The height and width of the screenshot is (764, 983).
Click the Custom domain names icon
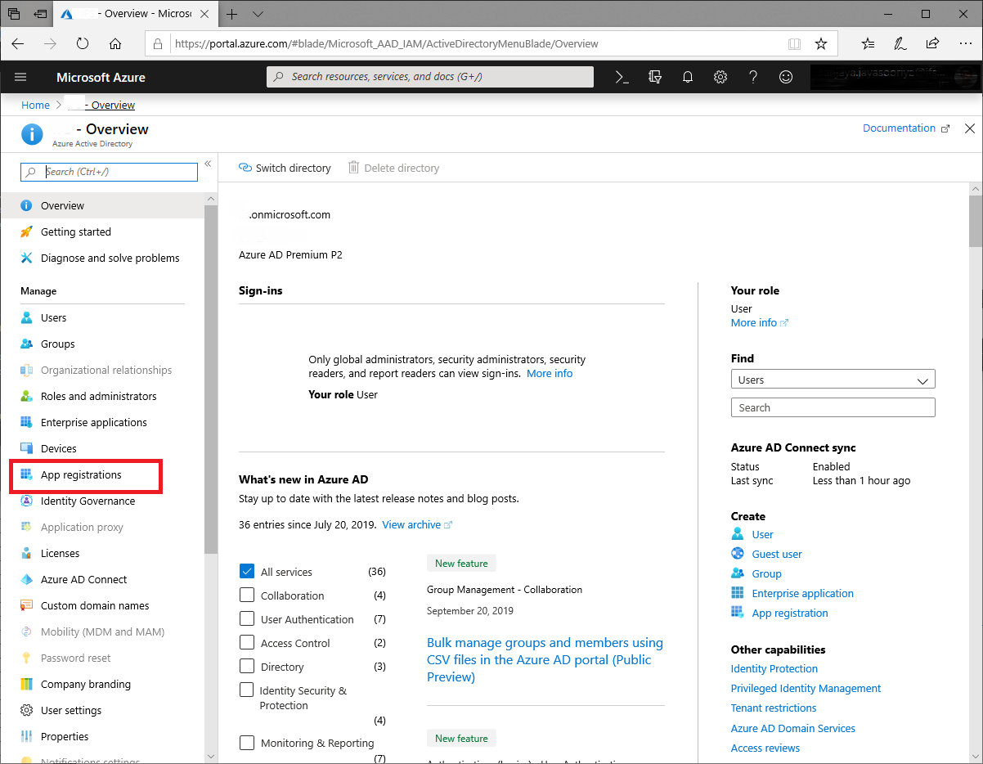tap(26, 605)
